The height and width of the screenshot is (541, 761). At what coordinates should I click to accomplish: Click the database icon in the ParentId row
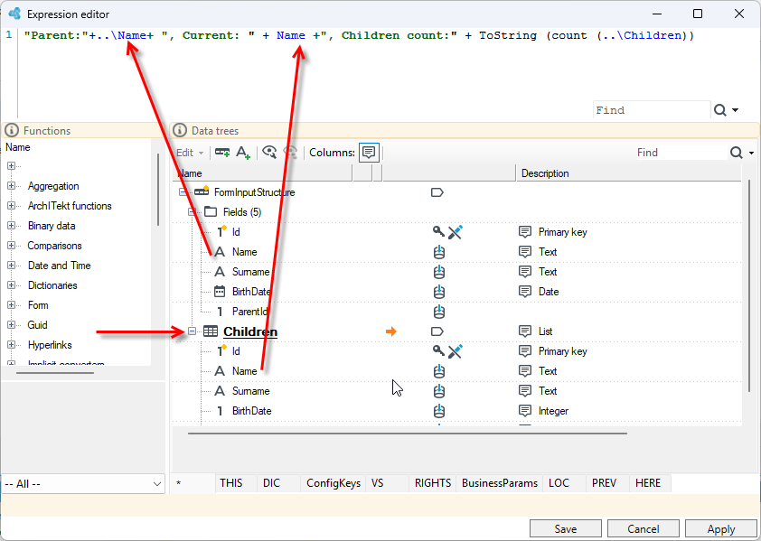tap(439, 312)
